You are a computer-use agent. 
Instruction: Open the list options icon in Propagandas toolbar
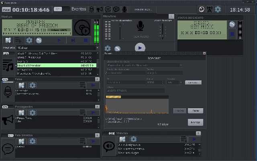(x=82, y=113)
